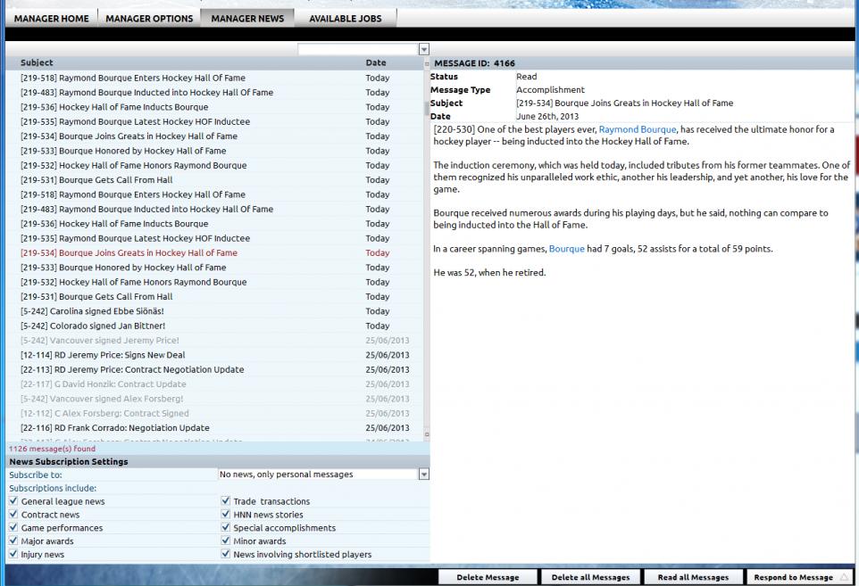The height and width of the screenshot is (586, 859).
Task: Open Raymond Bourque player link in message
Action: [x=638, y=129]
